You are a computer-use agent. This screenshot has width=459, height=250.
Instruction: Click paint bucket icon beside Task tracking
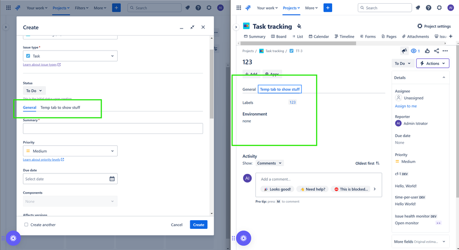click(299, 26)
